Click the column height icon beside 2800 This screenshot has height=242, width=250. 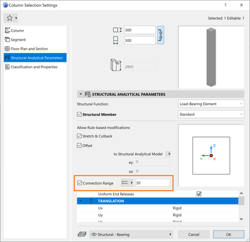[116, 65]
